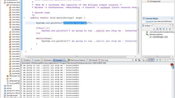Close the Outline view tab
The image size is (175, 98).
152,26
